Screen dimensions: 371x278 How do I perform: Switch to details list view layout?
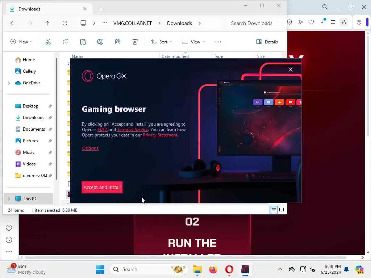pos(274,210)
